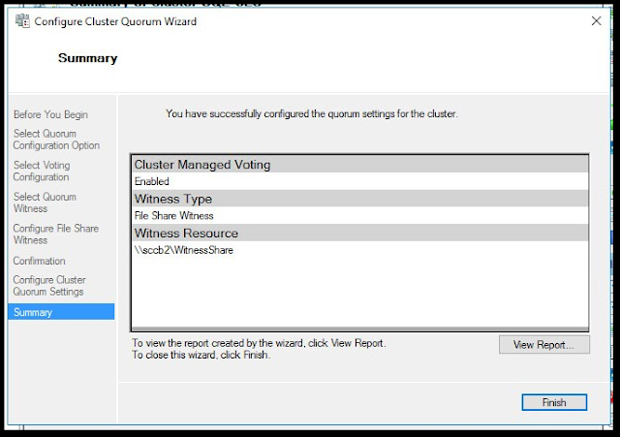Image resolution: width=620 pixels, height=437 pixels.
Task: Select Configure Cluster Quorum Settings step
Action: [49, 286]
